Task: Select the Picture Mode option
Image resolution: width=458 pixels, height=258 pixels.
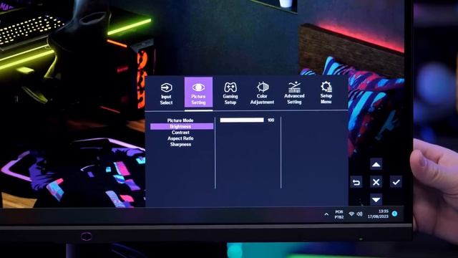Action: [180, 120]
